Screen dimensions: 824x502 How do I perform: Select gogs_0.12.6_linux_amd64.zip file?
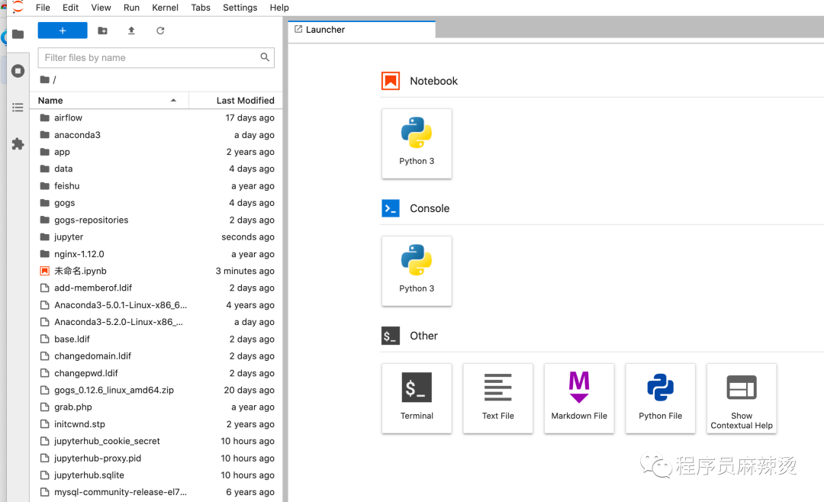(x=156, y=390)
